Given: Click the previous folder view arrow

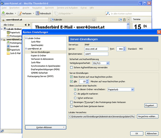Looking at the screenshot, I should tap(25, 25).
